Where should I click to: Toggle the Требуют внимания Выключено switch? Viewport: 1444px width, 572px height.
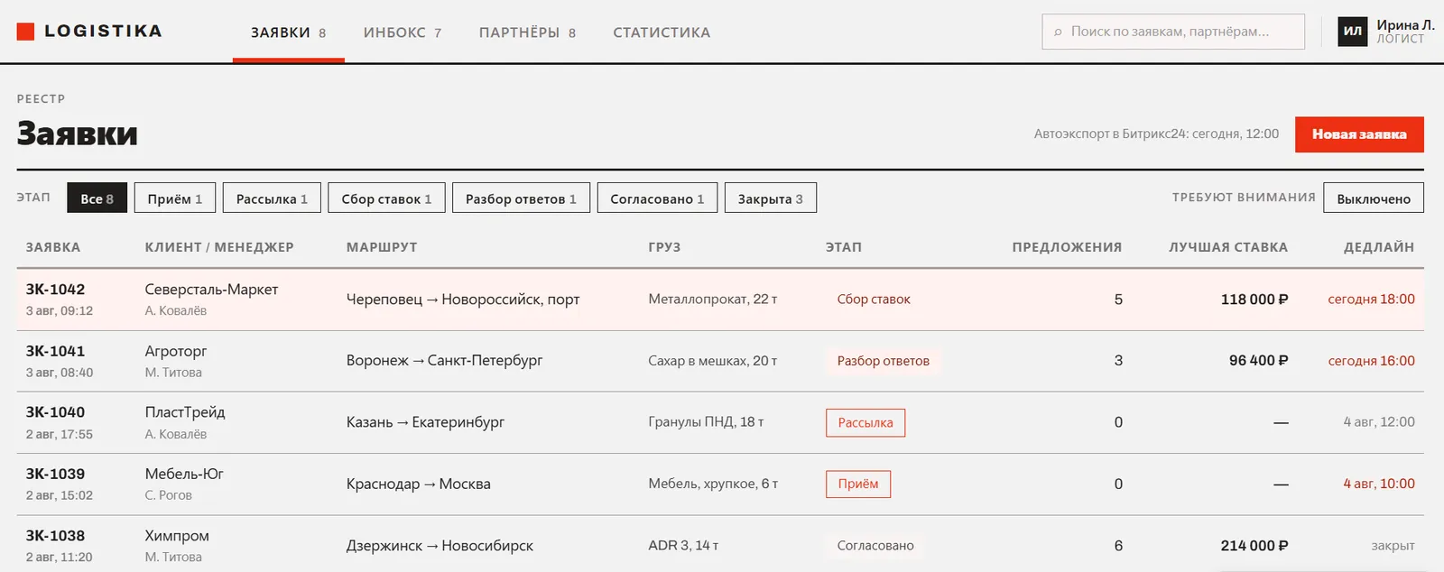tap(1374, 198)
